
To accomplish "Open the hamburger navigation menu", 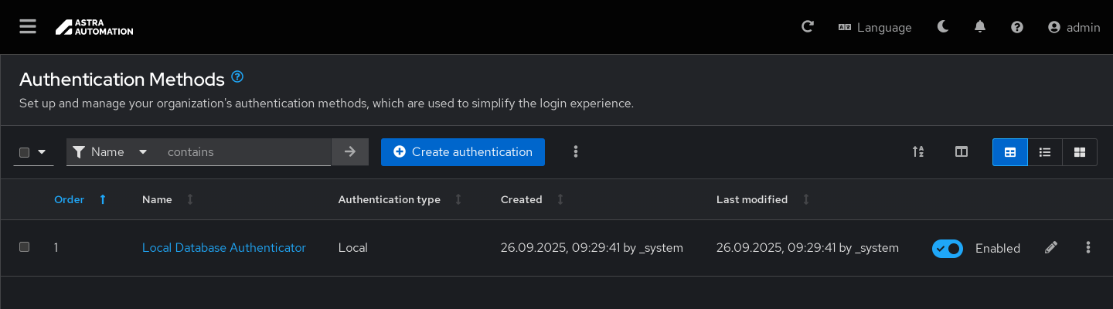I will pos(28,27).
